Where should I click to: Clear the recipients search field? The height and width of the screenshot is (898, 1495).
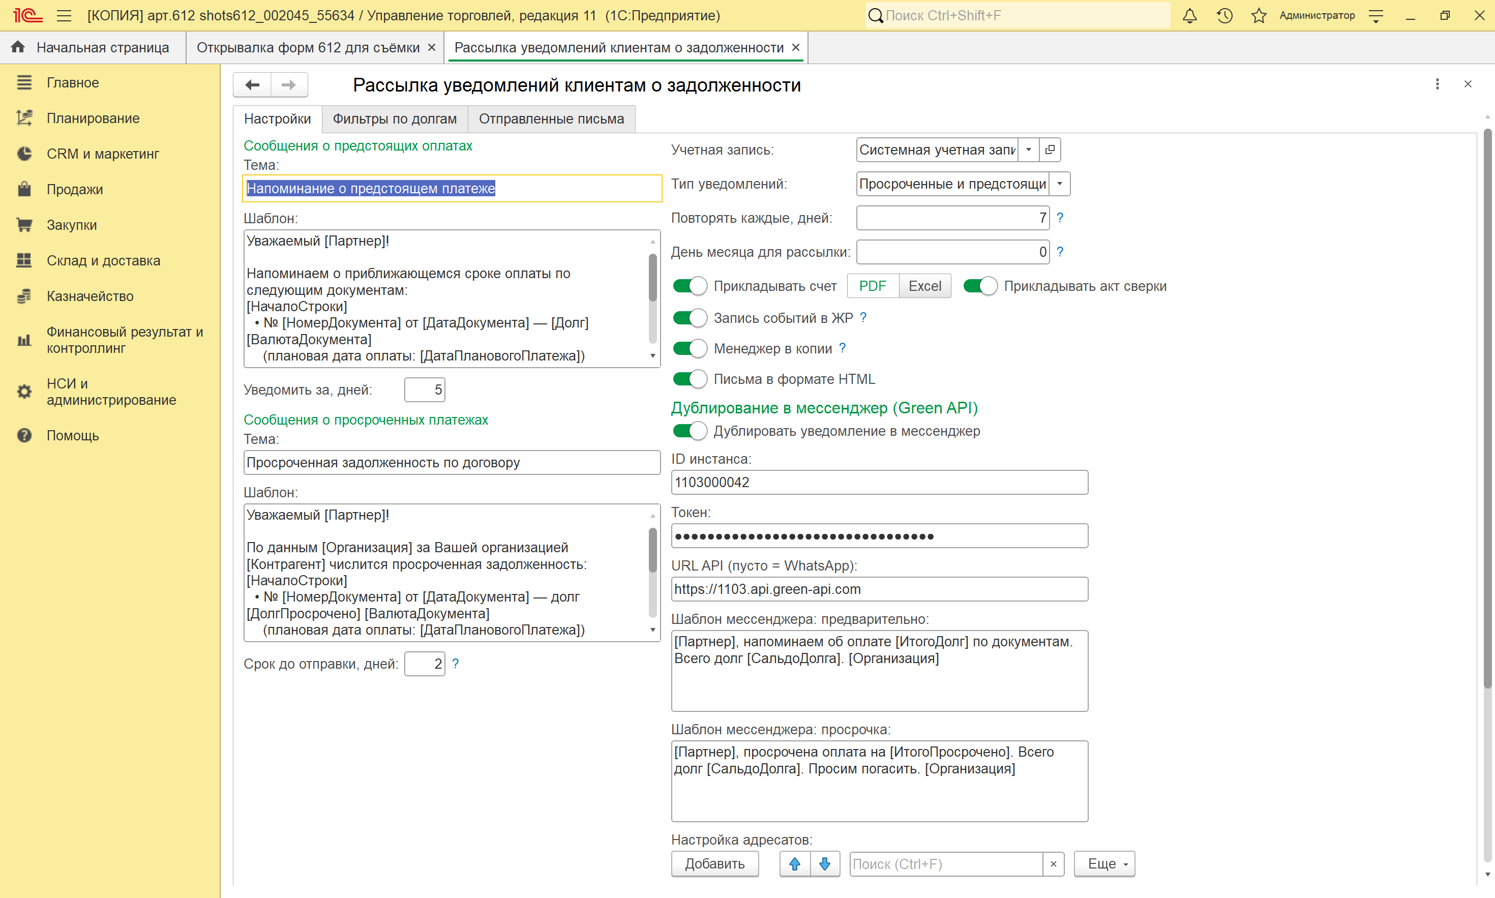pos(1053,864)
